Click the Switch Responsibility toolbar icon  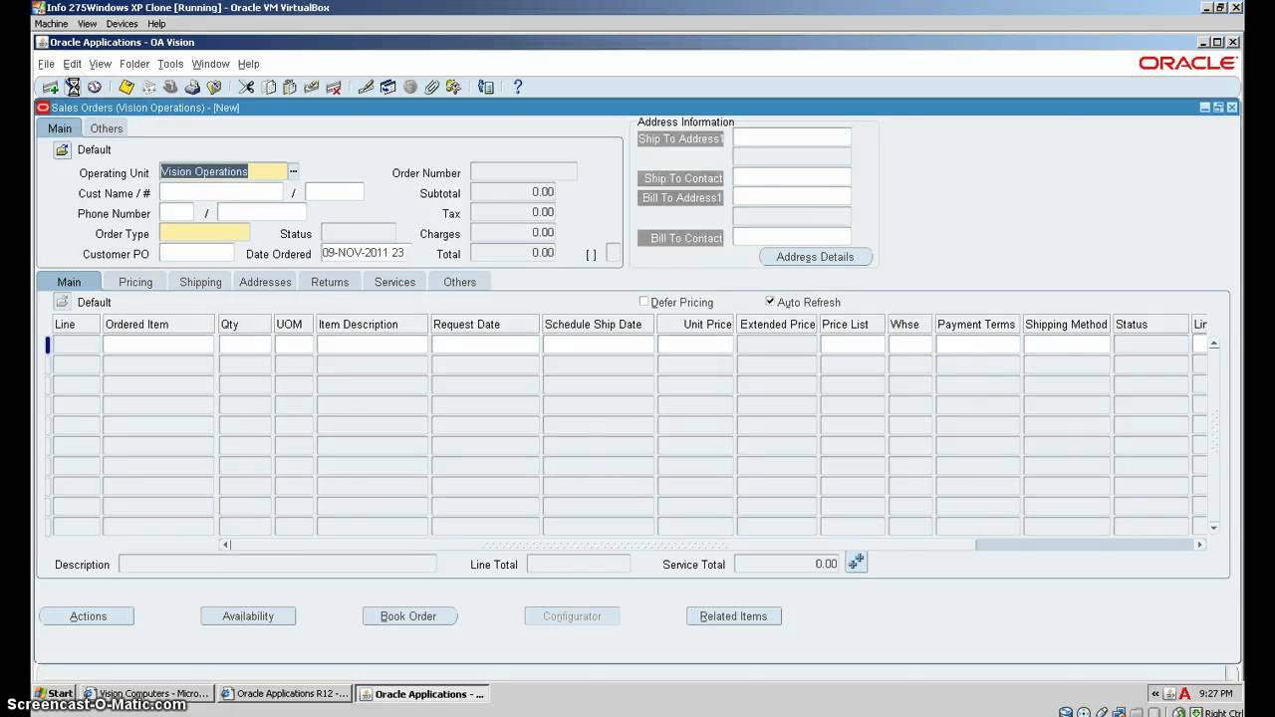tap(170, 88)
